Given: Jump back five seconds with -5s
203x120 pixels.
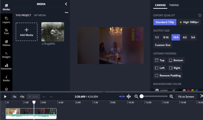Looking at the screenshot, I should click(14, 97).
